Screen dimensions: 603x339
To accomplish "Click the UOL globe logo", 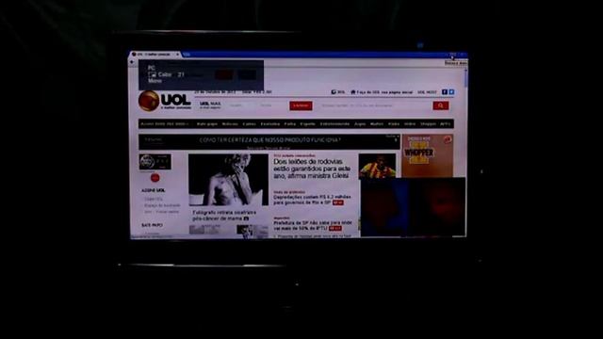I will 149,101.
